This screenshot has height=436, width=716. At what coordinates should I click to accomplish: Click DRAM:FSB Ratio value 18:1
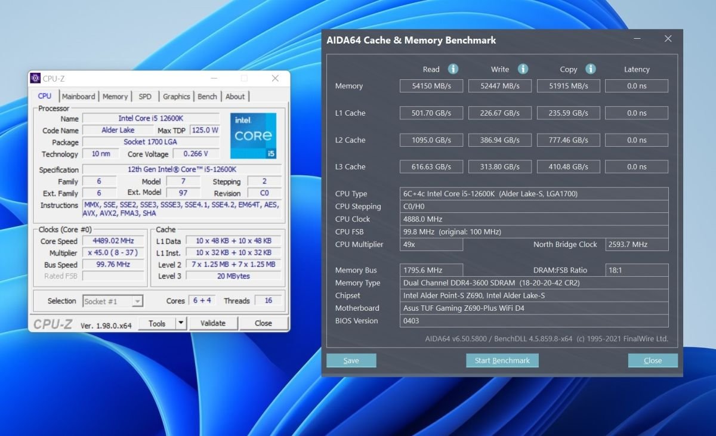[637, 270]
